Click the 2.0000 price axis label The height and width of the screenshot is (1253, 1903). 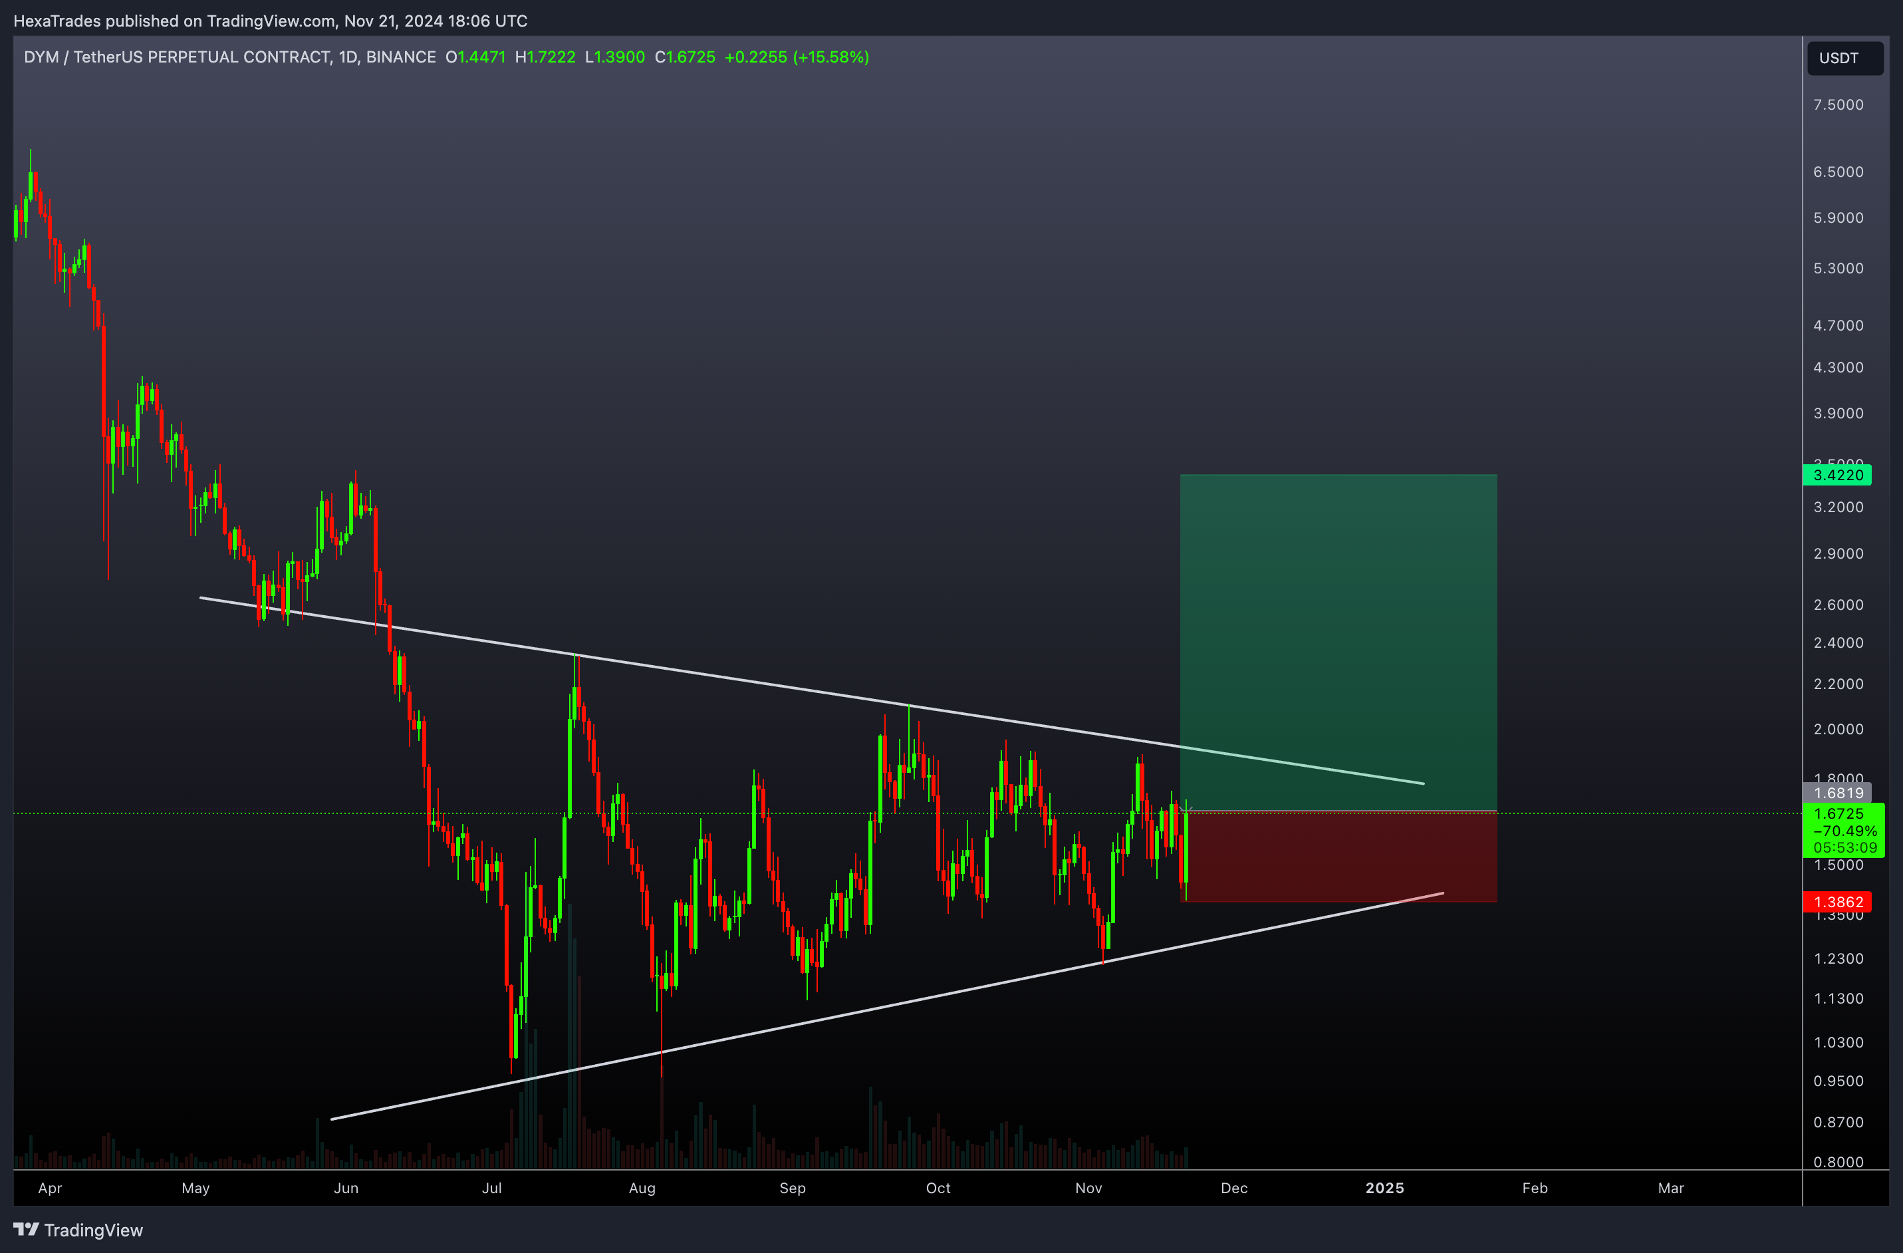[1837, 728]
